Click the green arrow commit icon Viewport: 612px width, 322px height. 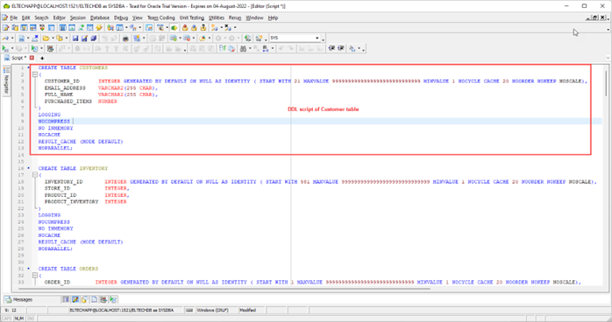pyautogui.click(x=174, y=28)
